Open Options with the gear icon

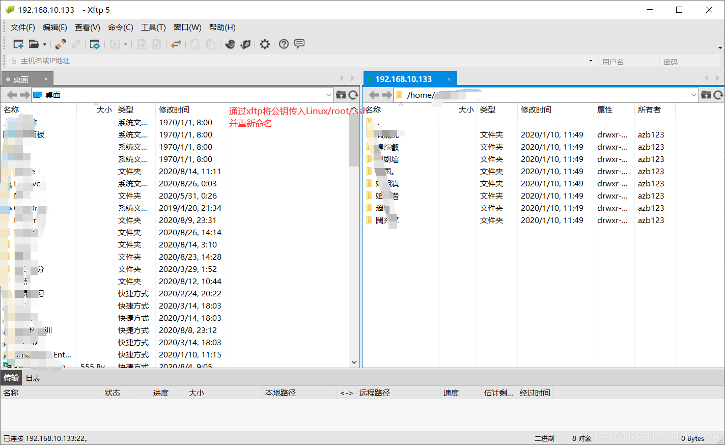coord(265,44)
